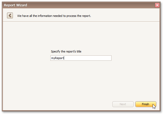Click the disabled Next button
This screenshot has width=164, height=115.
pyautogui.click(x=123, y=104)
